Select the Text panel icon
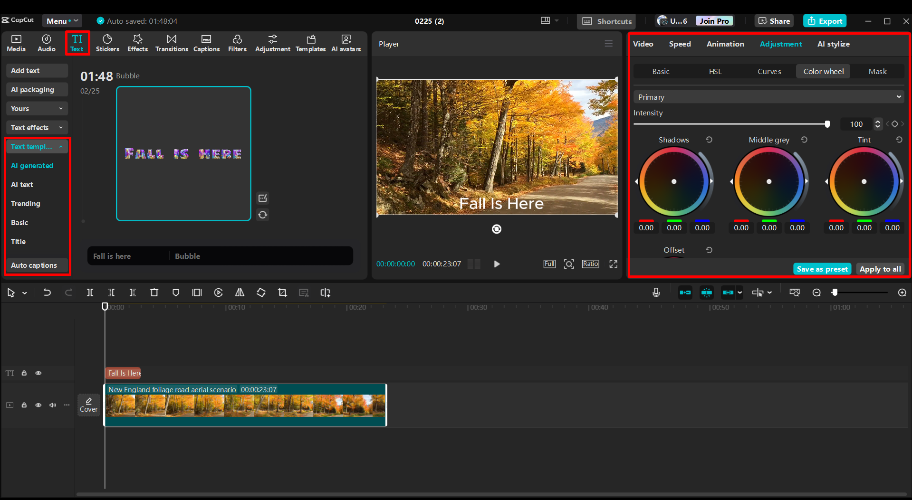Viewport: 912px width, 500px height. click(x=77, y=43)
